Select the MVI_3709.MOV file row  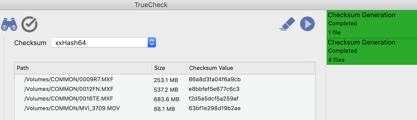165,108
